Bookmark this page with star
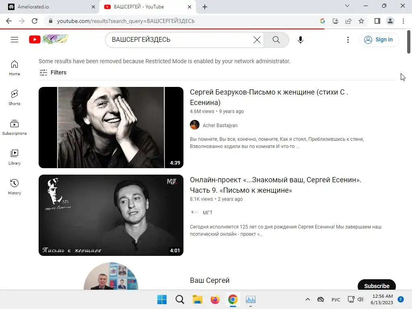The image size is (412, 309). point(361,21)
